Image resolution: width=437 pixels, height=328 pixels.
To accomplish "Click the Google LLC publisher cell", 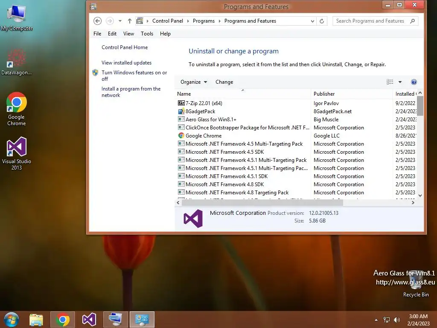I will pos(326,135).
